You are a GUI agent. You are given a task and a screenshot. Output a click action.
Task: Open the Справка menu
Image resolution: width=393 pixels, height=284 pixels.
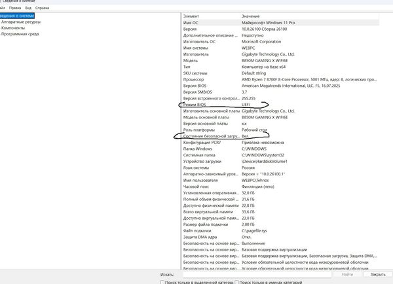coord(43,8)
